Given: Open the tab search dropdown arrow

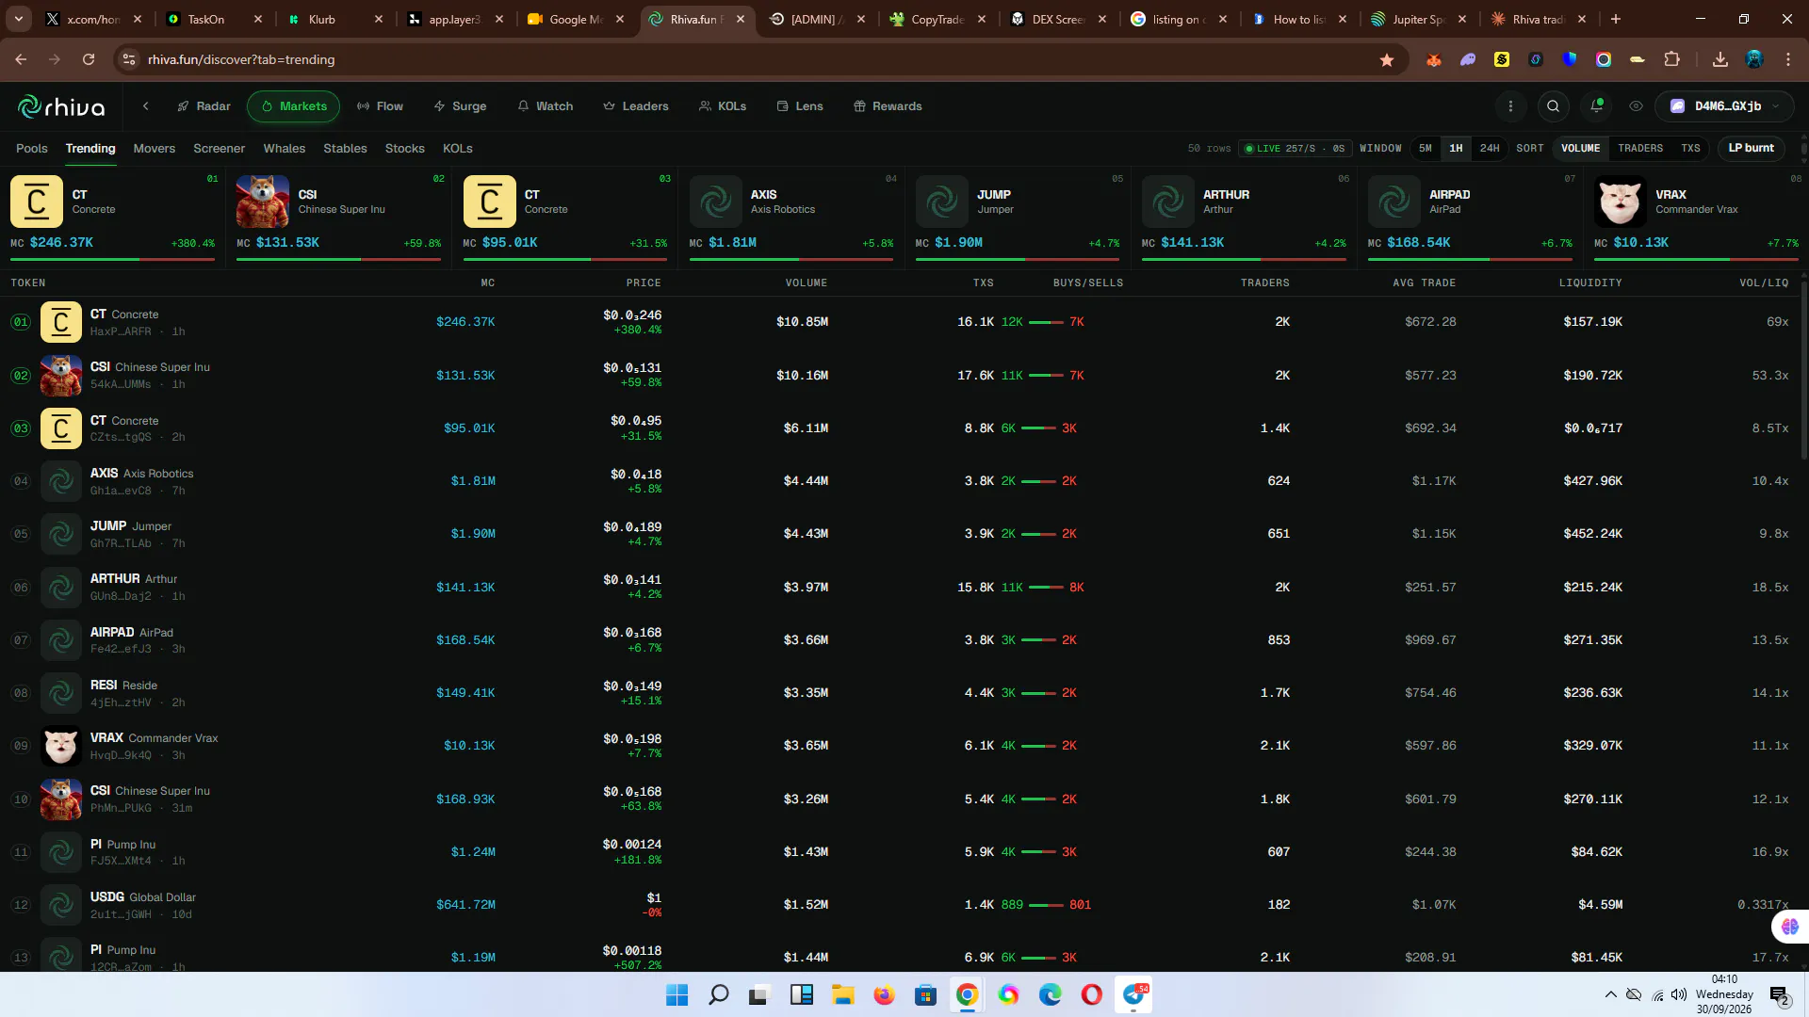Looking at the screenshot, I should click(19, 19).
